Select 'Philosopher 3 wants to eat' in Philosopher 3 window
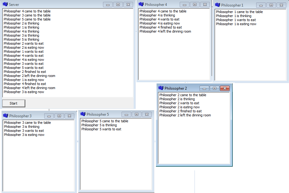The image size is (289, 193). 24,131
